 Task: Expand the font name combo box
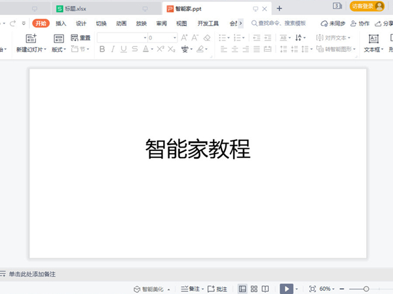tap(145, 38)
